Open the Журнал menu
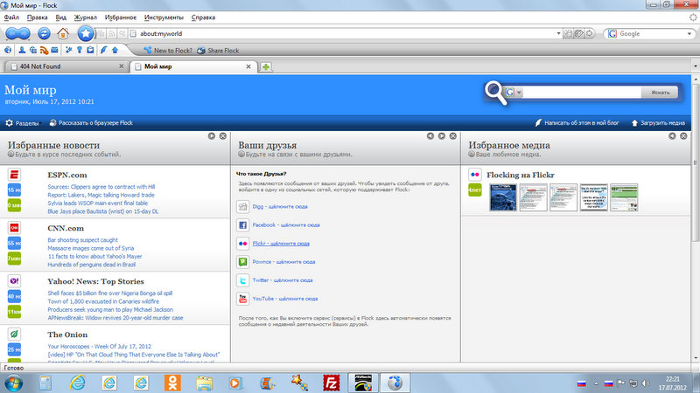700x393 pixels. [x=85, y=17]
